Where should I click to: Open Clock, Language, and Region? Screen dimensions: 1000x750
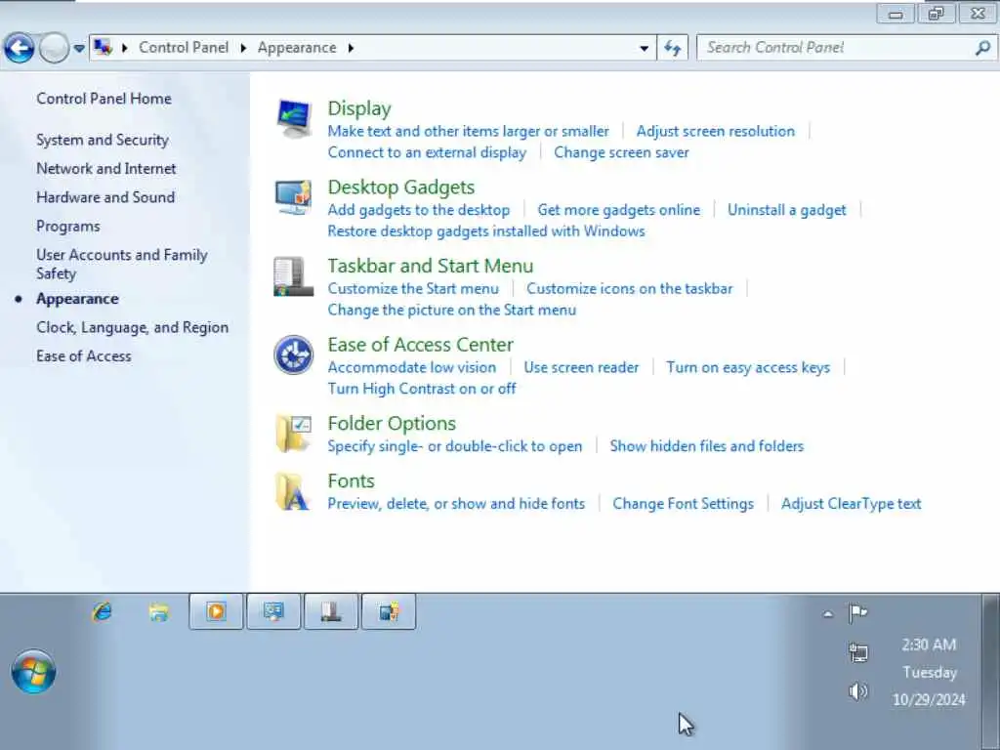coord(132,328)
